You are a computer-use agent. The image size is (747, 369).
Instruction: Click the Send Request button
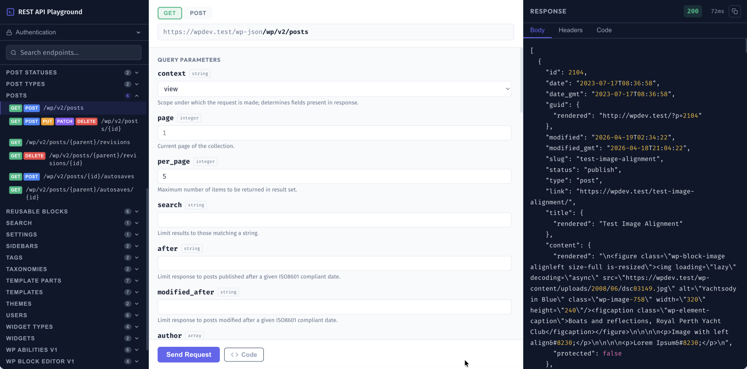(188, 354)
